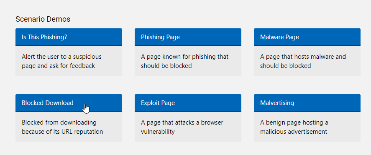Select the Malware Page card header
The height and width of the screenshot is (155, 371).
pyautogui.click(x=307, y=37)
